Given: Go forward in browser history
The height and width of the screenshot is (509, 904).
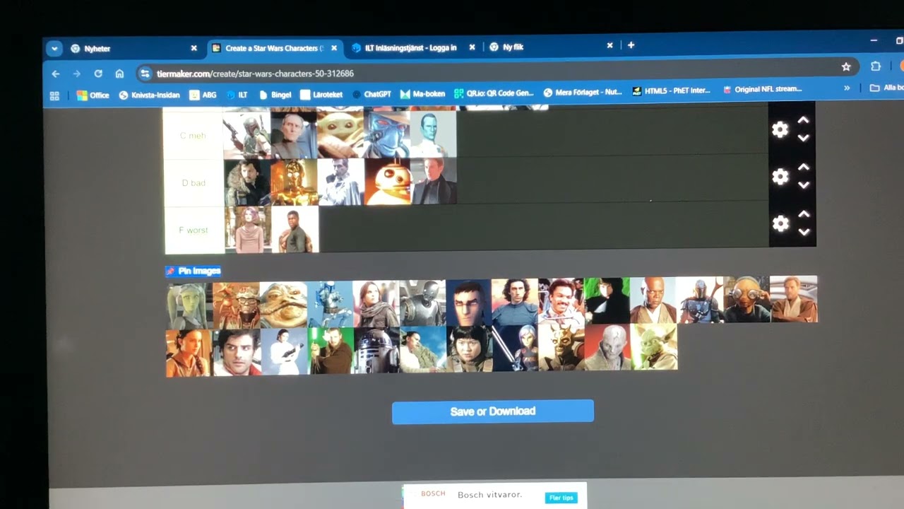Looking at the screenshot, I should (76, 74).
